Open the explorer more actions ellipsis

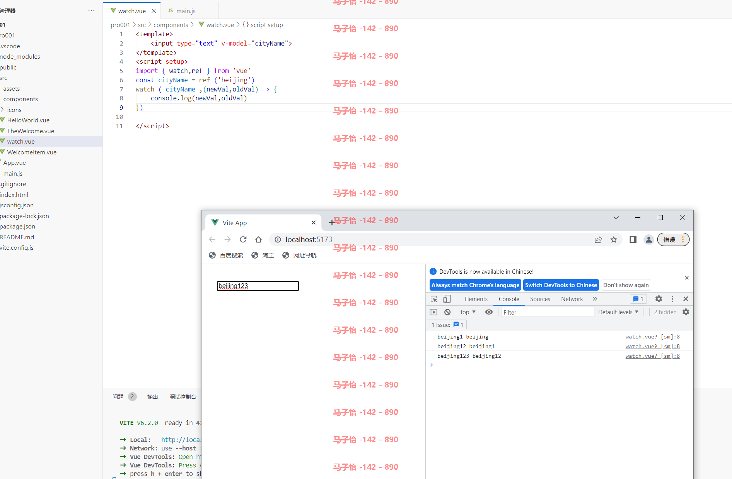pos(91,11)
